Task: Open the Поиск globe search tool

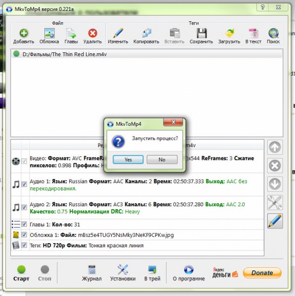Action: coord(273,33)
